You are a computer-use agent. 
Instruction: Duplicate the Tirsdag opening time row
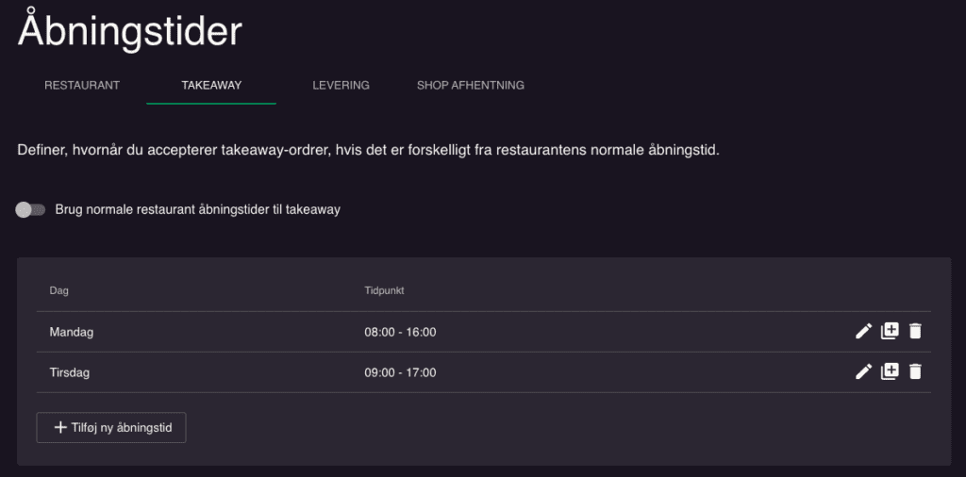pyautogui.click(x=890, y=371)
